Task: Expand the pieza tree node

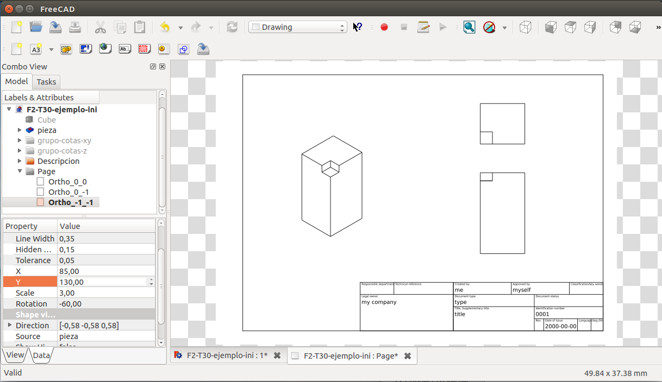Action: tap(20, 130)
